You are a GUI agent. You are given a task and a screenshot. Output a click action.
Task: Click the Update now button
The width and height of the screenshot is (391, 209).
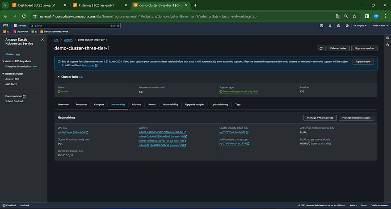[363, 62]
